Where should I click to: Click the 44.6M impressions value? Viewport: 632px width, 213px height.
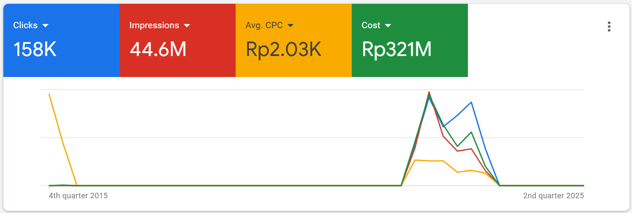158,50
